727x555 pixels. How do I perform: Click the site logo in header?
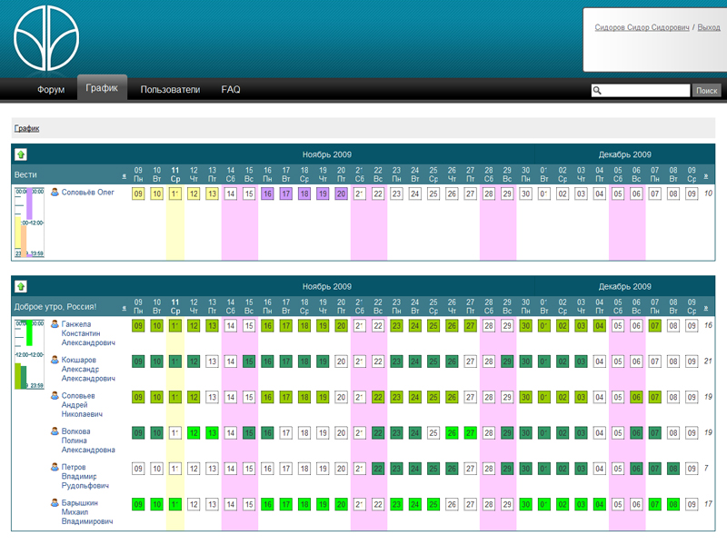[53, 38]
